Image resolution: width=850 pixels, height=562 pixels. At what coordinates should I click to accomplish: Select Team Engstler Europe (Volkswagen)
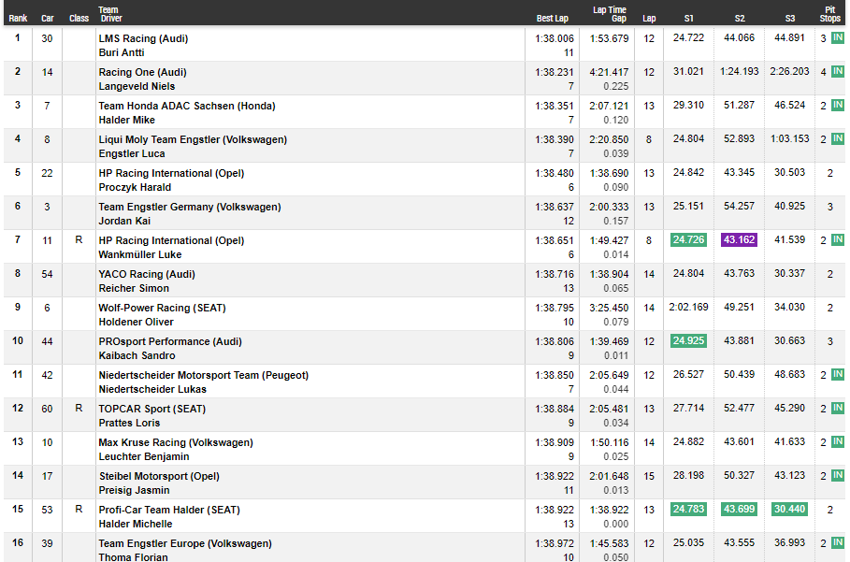coord(185,543)
